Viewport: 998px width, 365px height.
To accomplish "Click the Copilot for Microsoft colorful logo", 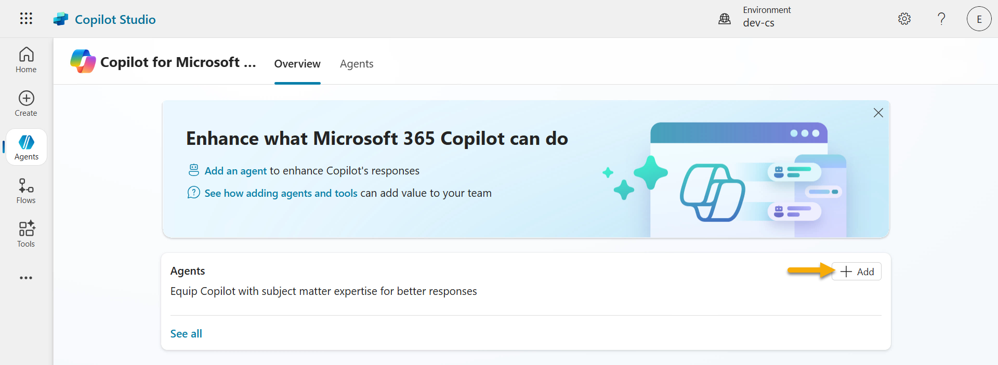I will tap(83, 61).
